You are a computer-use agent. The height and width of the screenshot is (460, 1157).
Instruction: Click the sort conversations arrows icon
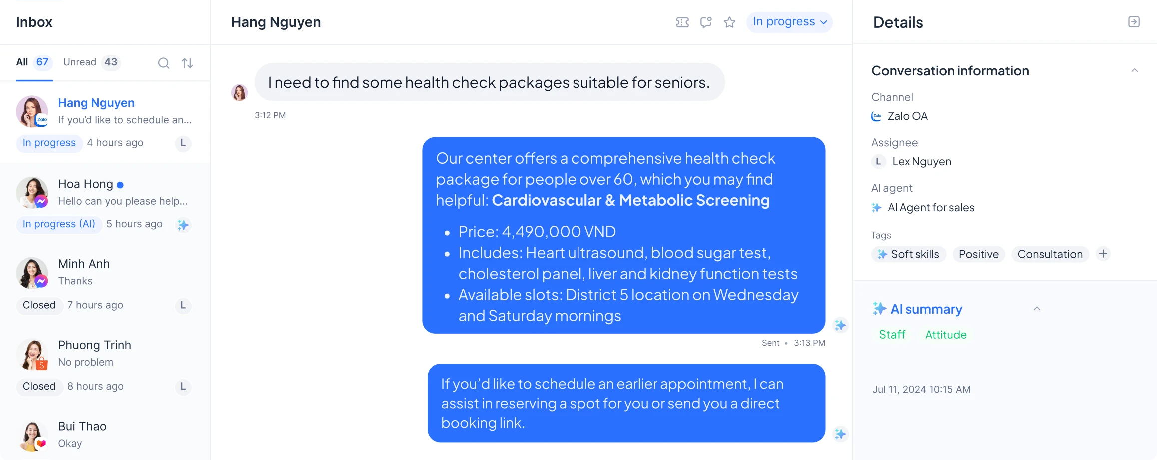coord(187,63)
